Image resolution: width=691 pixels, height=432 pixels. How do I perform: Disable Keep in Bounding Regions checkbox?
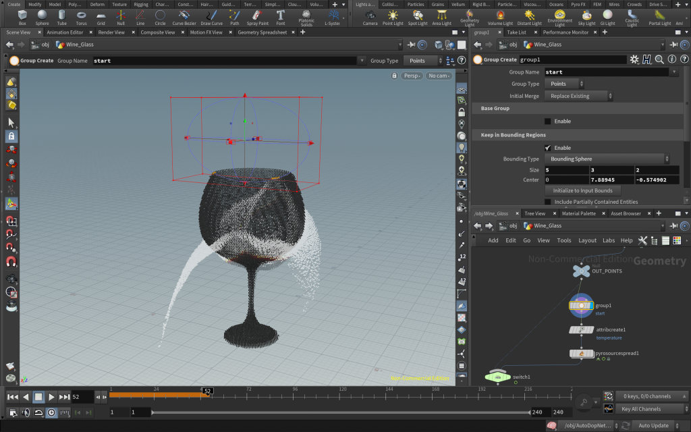[x=547, y=148]
